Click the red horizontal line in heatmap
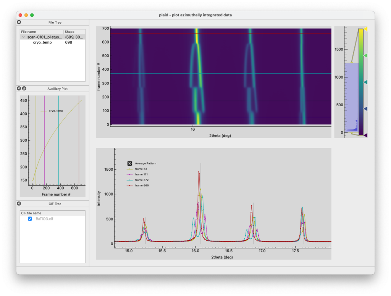Image resolution: width=391 pixels, height=296 pixels. [x=221, y=33]
